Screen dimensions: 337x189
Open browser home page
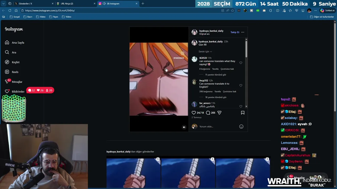[16, 10]
